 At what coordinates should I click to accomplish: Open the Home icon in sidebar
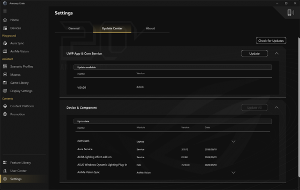click(x=5, y=20)
